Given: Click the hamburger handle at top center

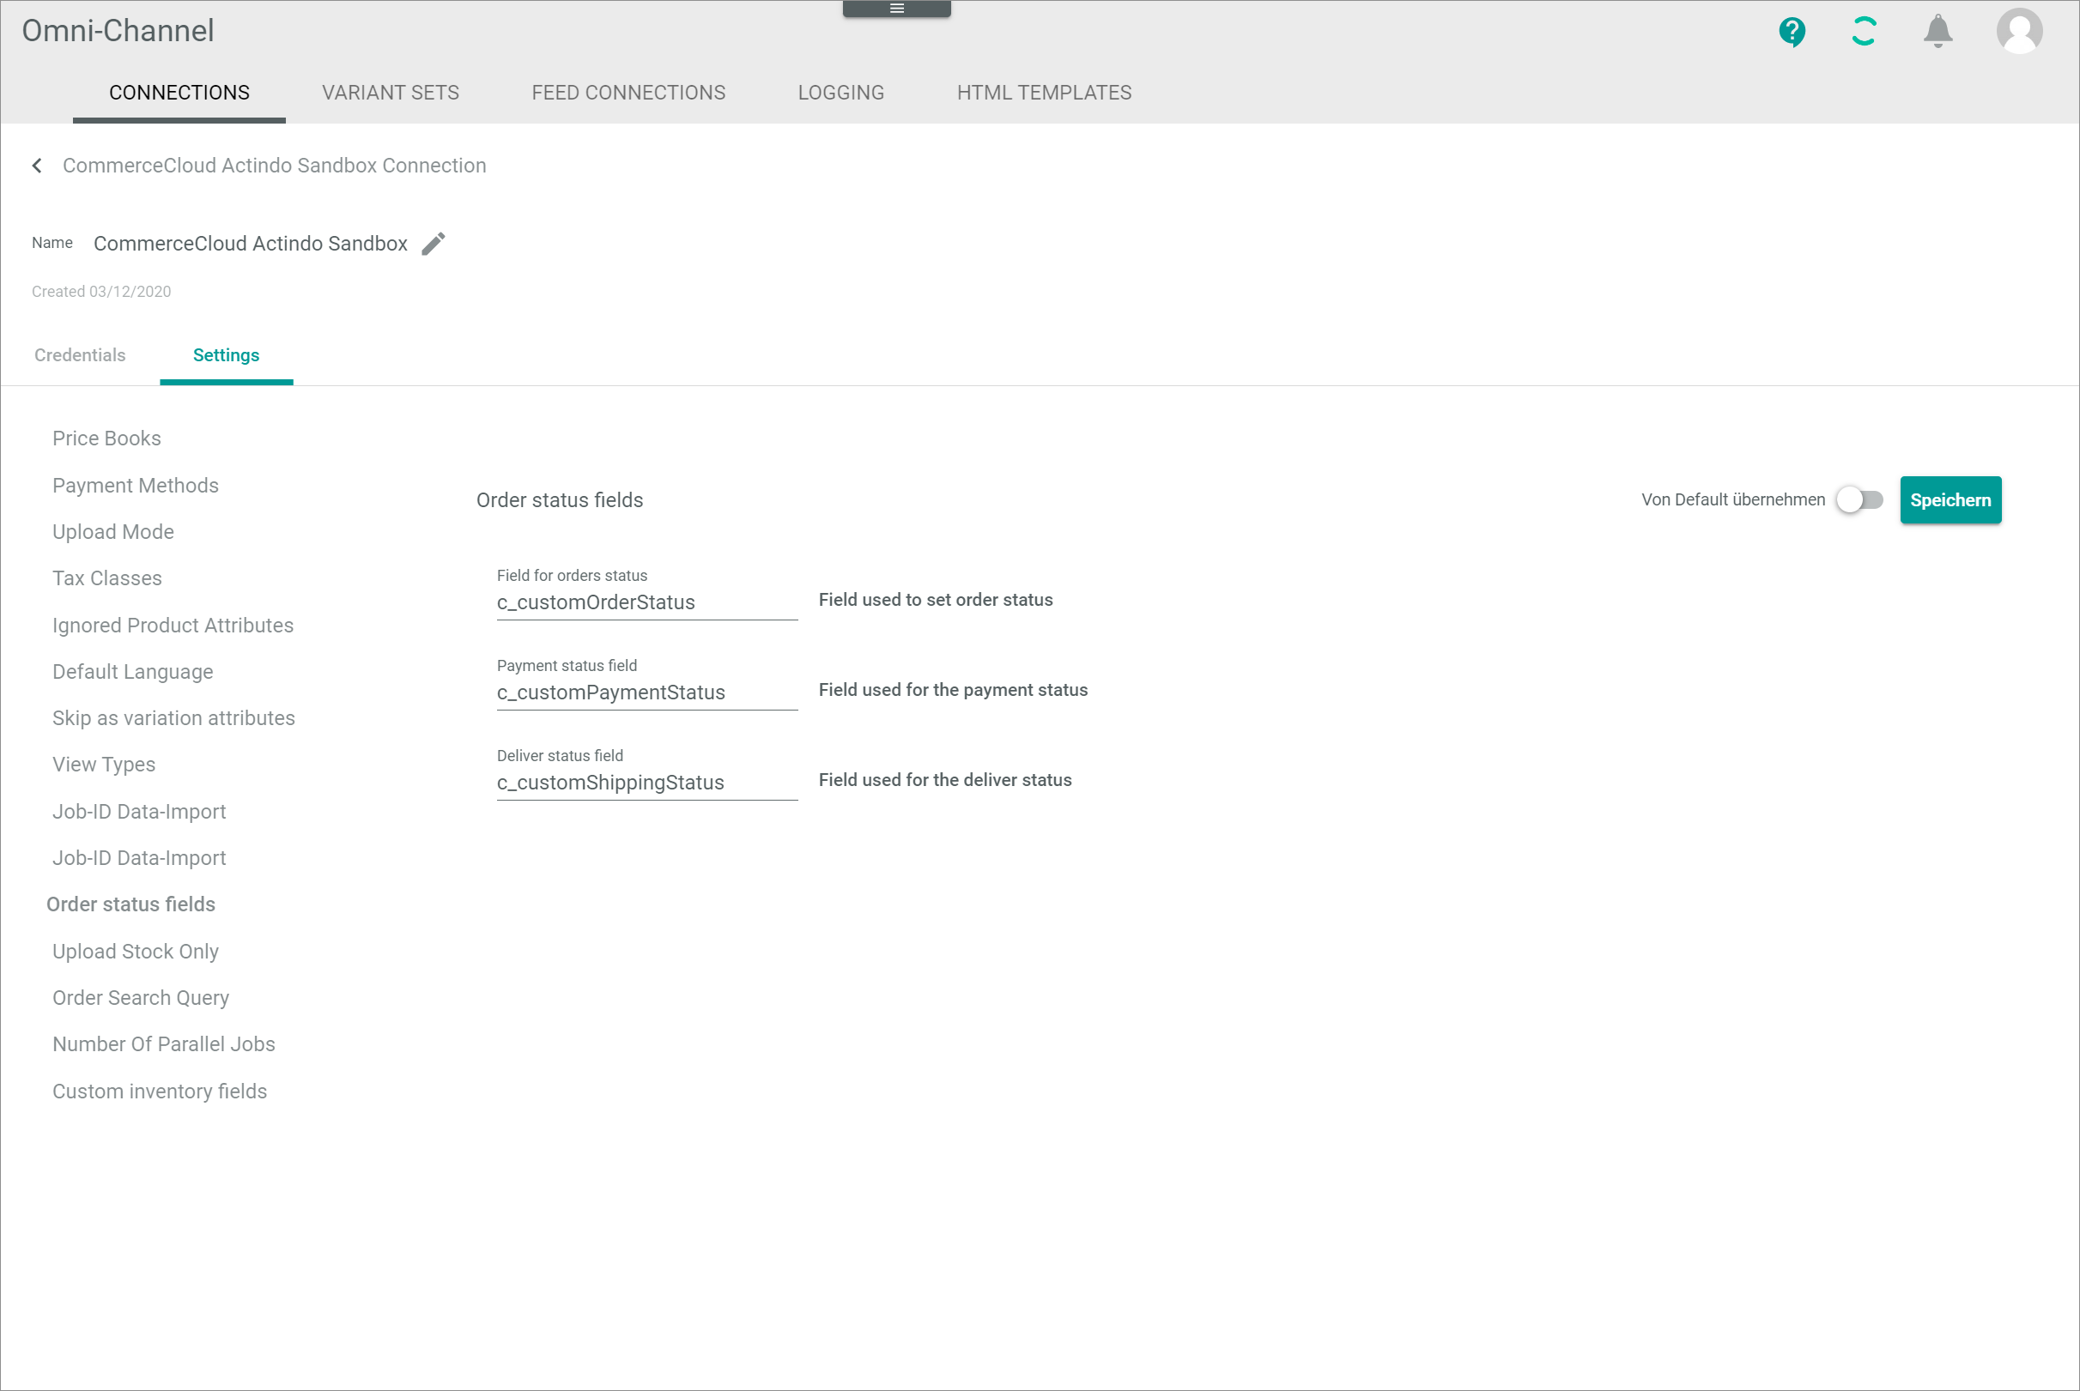Looking at the screenshot, I should click(896, 9).
